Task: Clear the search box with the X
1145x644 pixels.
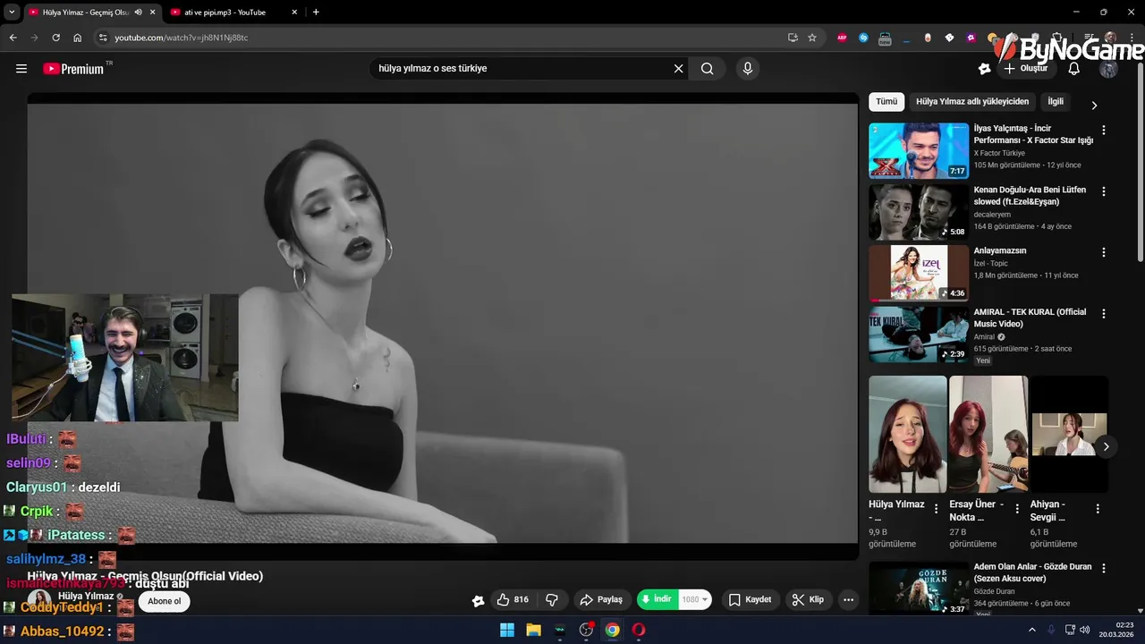Action: click(x=678, y=69)
